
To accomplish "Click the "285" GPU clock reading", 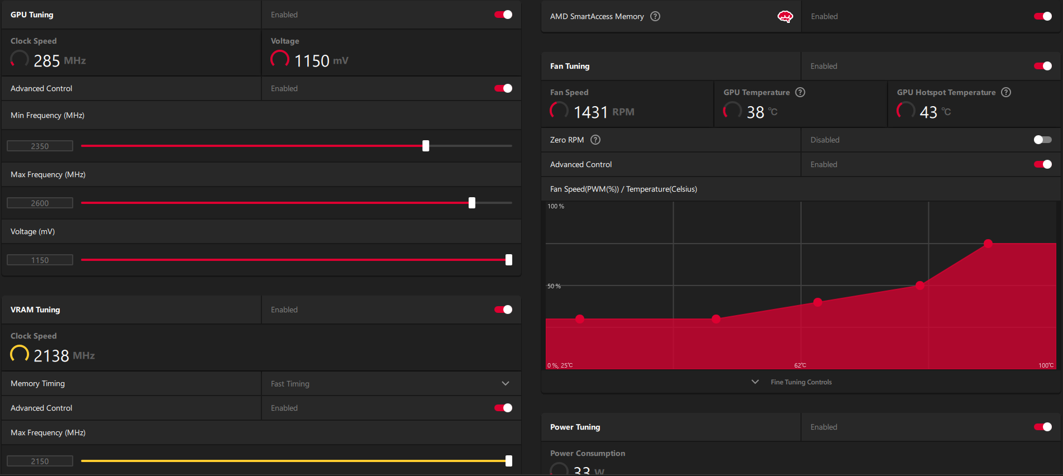I will pyautogui.click(x=46, y=61).
